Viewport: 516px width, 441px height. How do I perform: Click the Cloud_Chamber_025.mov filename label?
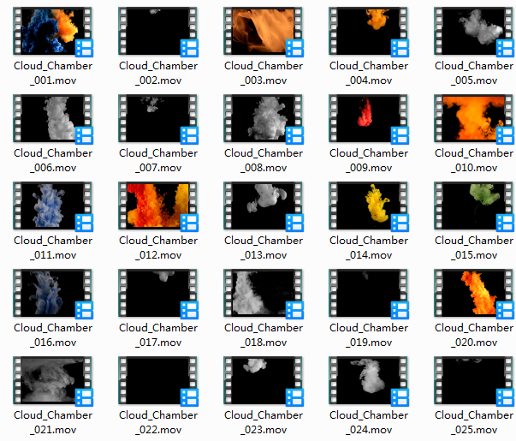473,422
